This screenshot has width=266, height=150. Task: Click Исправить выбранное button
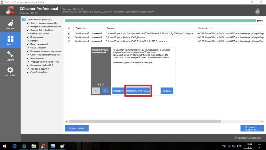coord(252,128)
